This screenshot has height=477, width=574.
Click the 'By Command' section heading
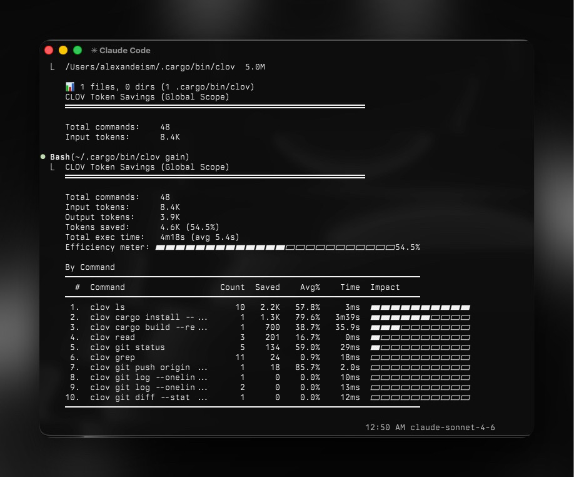tap(90, 267)
